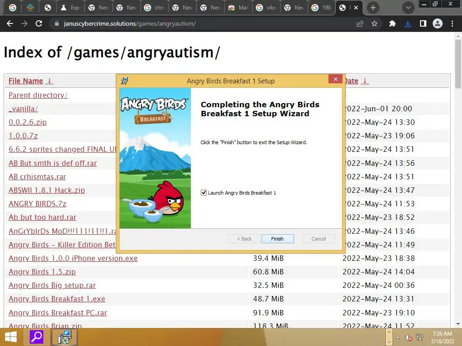The width and height of the screenshot is (462, 346).
Task: Click the browser Back arrow
Action: pyautogui.click(x=10, y=23)
